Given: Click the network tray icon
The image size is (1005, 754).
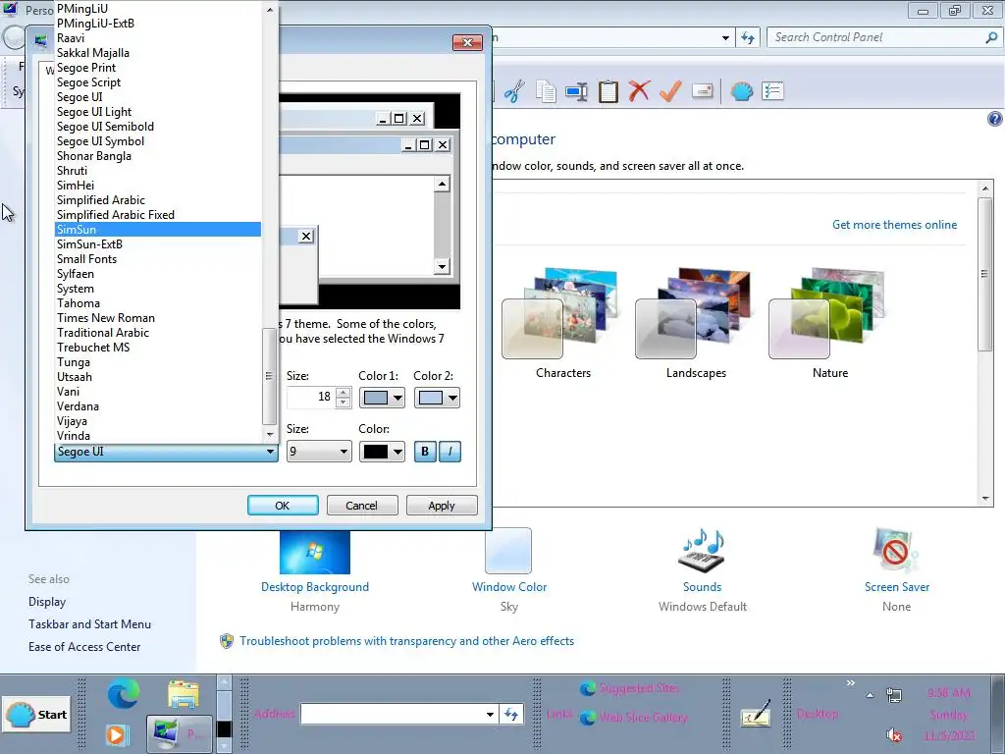Looking at the screenshot, I should pyautogui.click(x=894, y=695).
